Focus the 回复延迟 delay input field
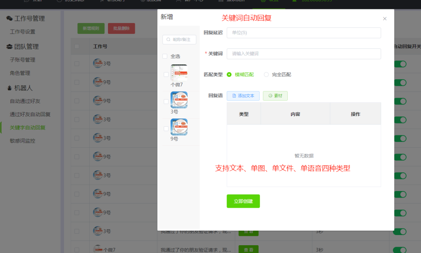Image resolution: width=421 pixels, height=253 pixels. (x=304, y=32)
